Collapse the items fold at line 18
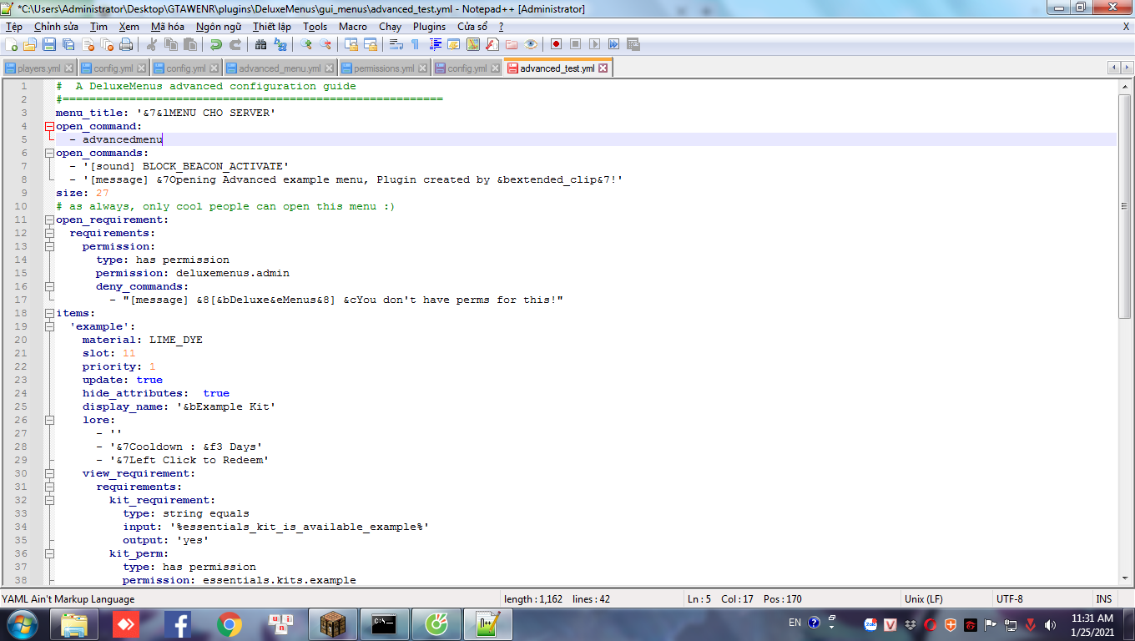The width and height of the screenshot is (1135, 641). coord(49,314)
